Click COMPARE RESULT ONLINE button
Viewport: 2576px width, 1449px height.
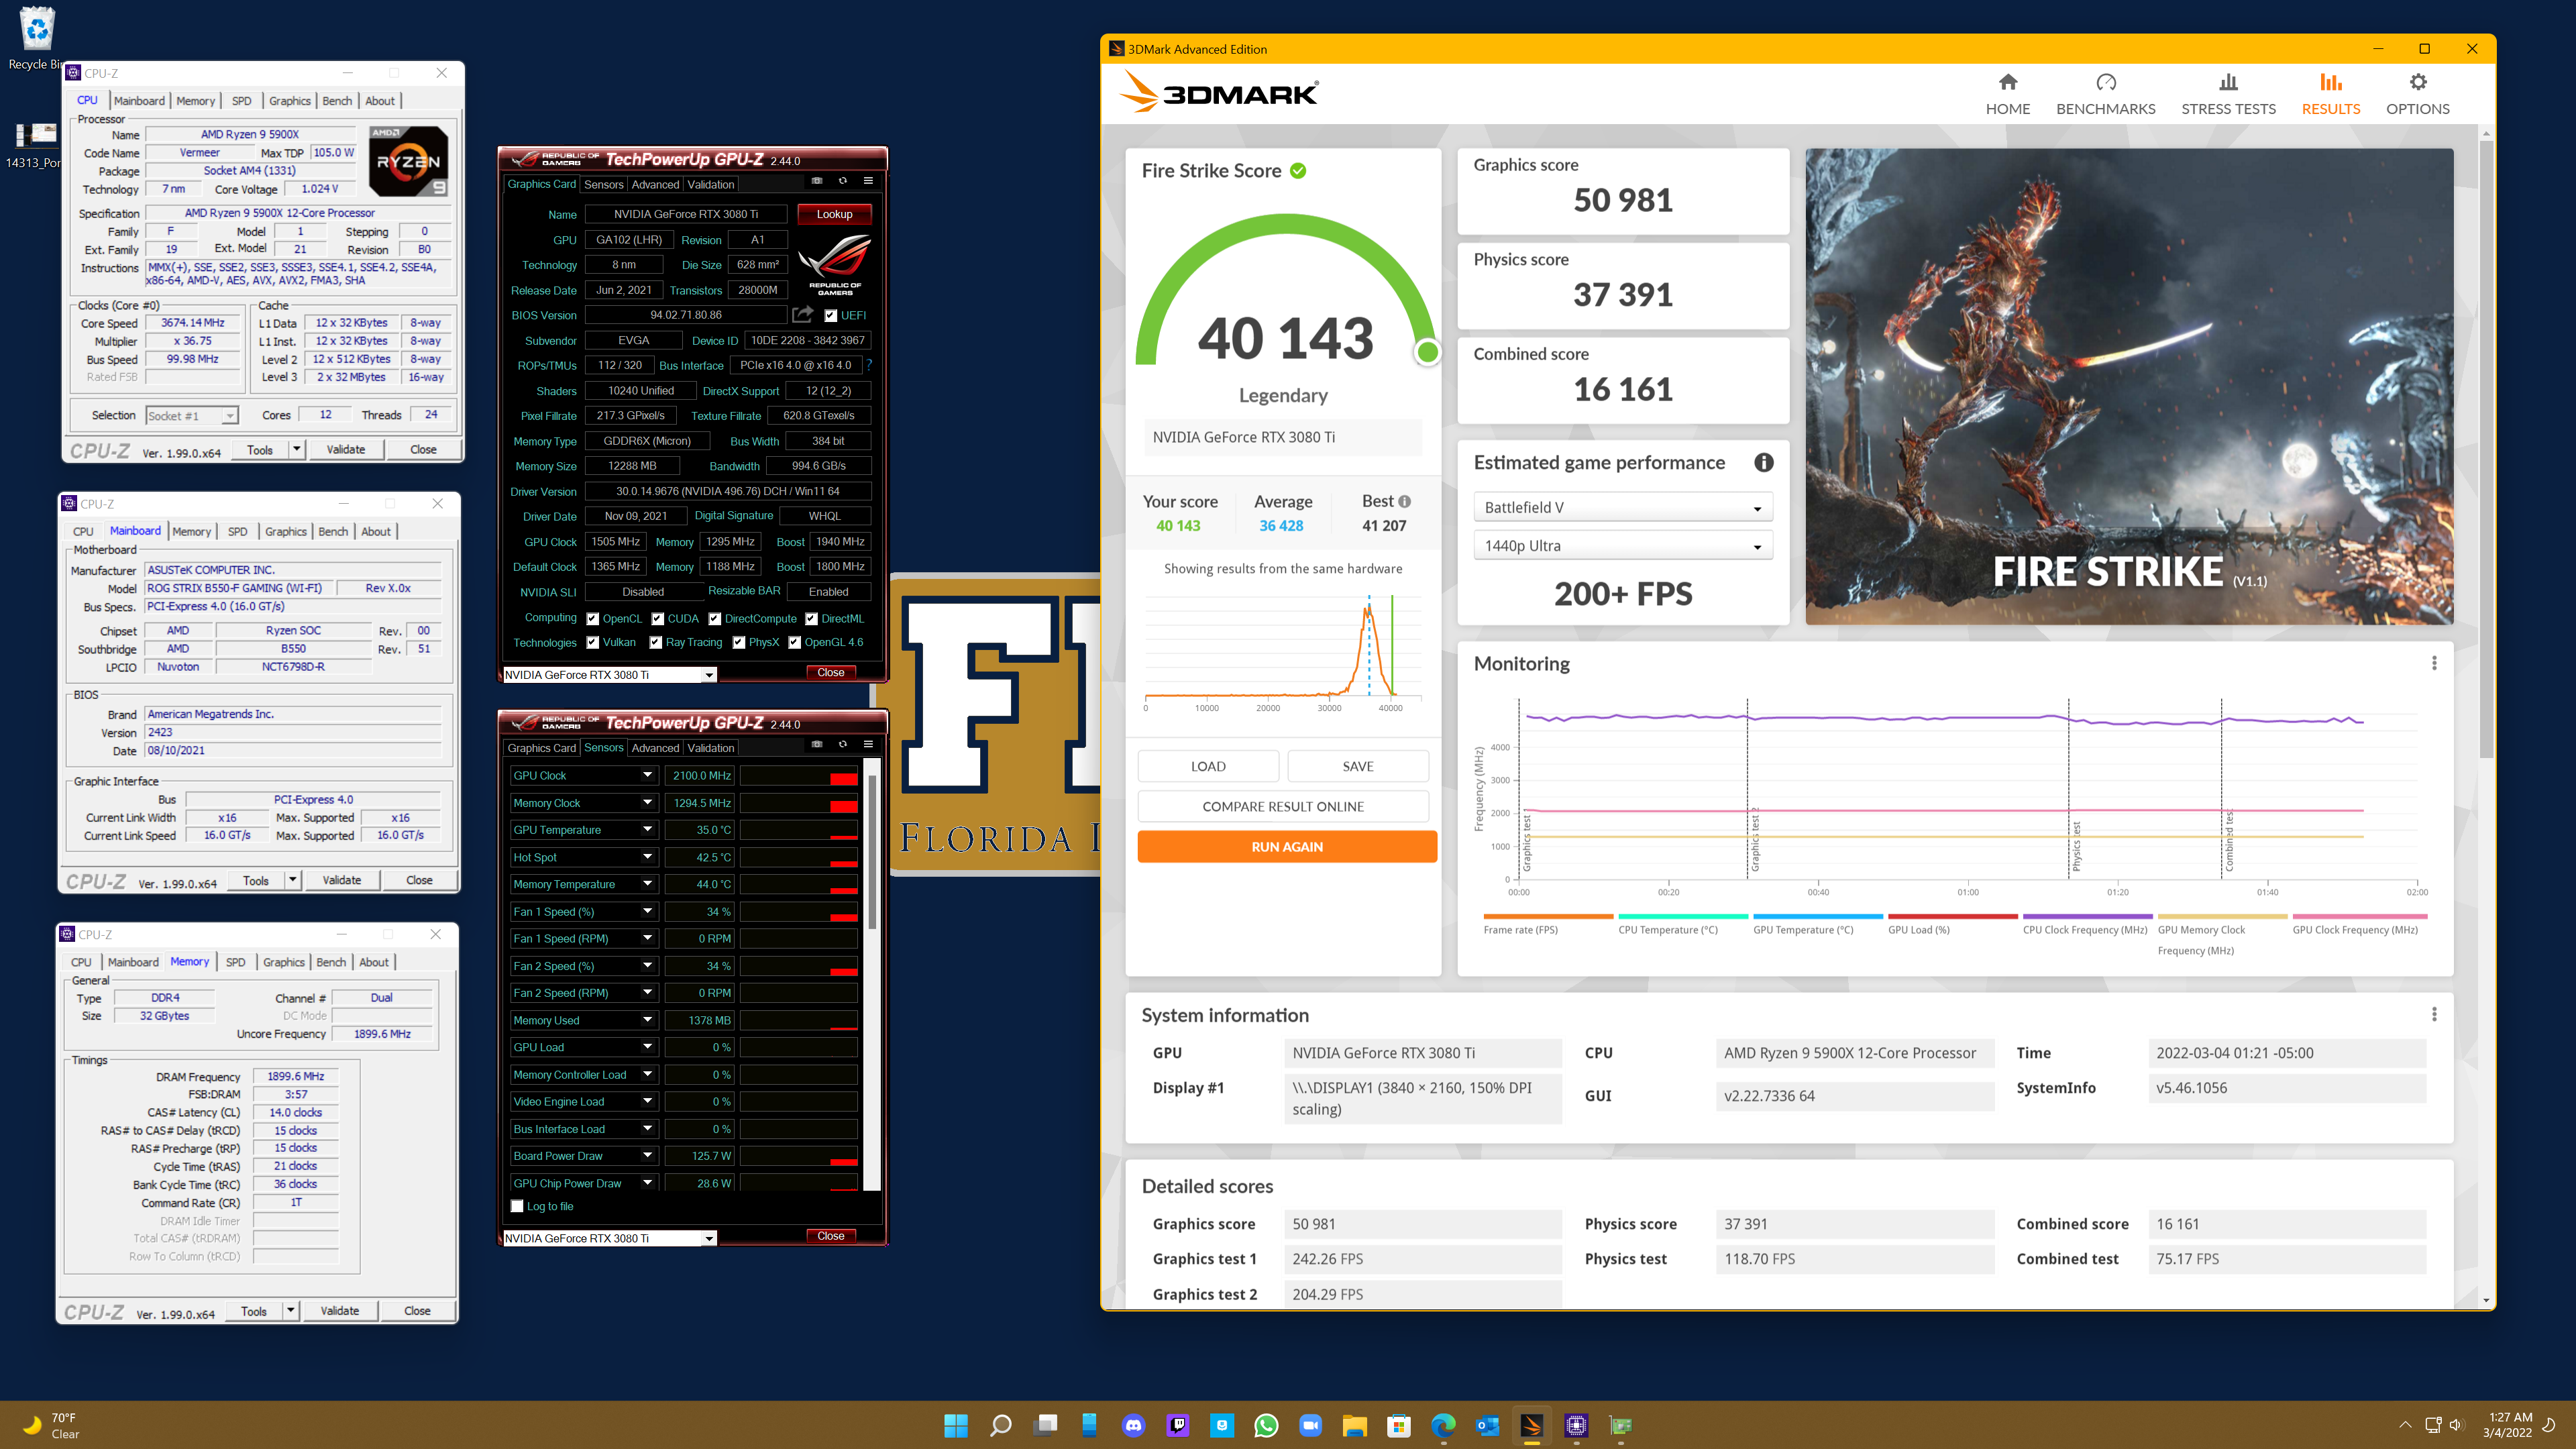1283,806
